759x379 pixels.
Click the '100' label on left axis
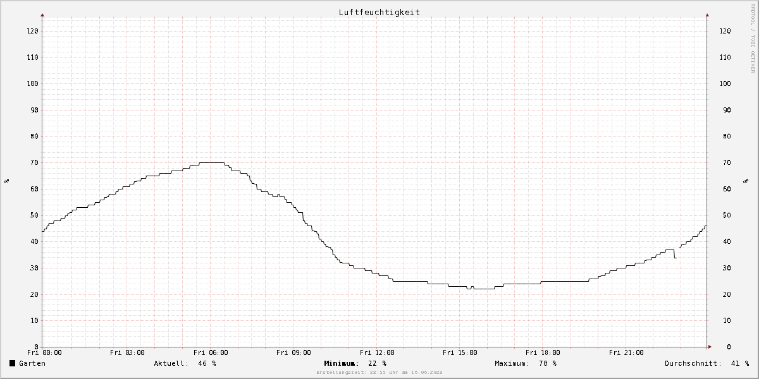[x=32, y=83]
